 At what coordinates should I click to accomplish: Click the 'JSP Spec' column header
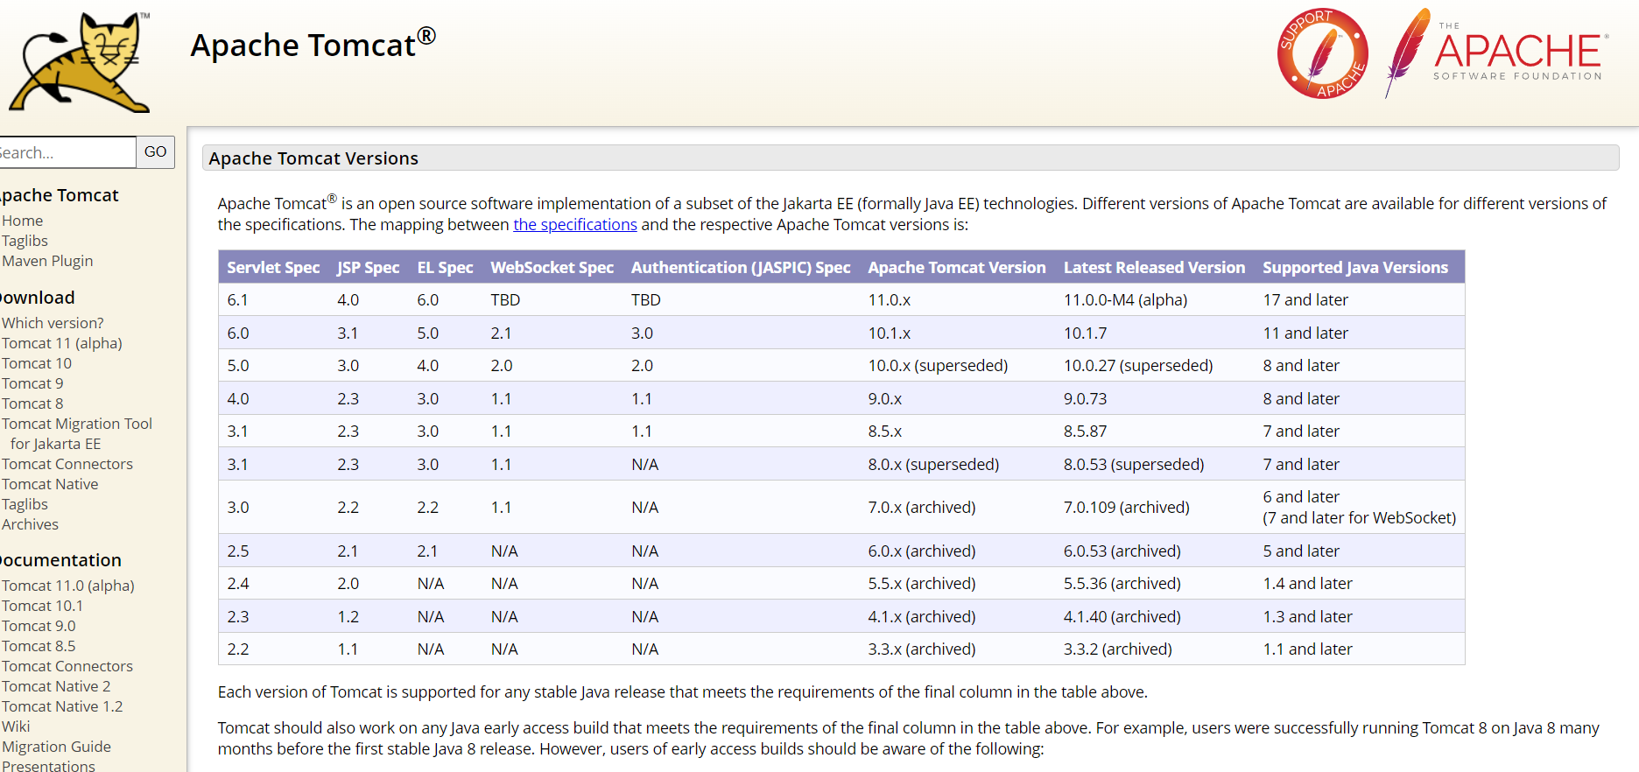368,267
